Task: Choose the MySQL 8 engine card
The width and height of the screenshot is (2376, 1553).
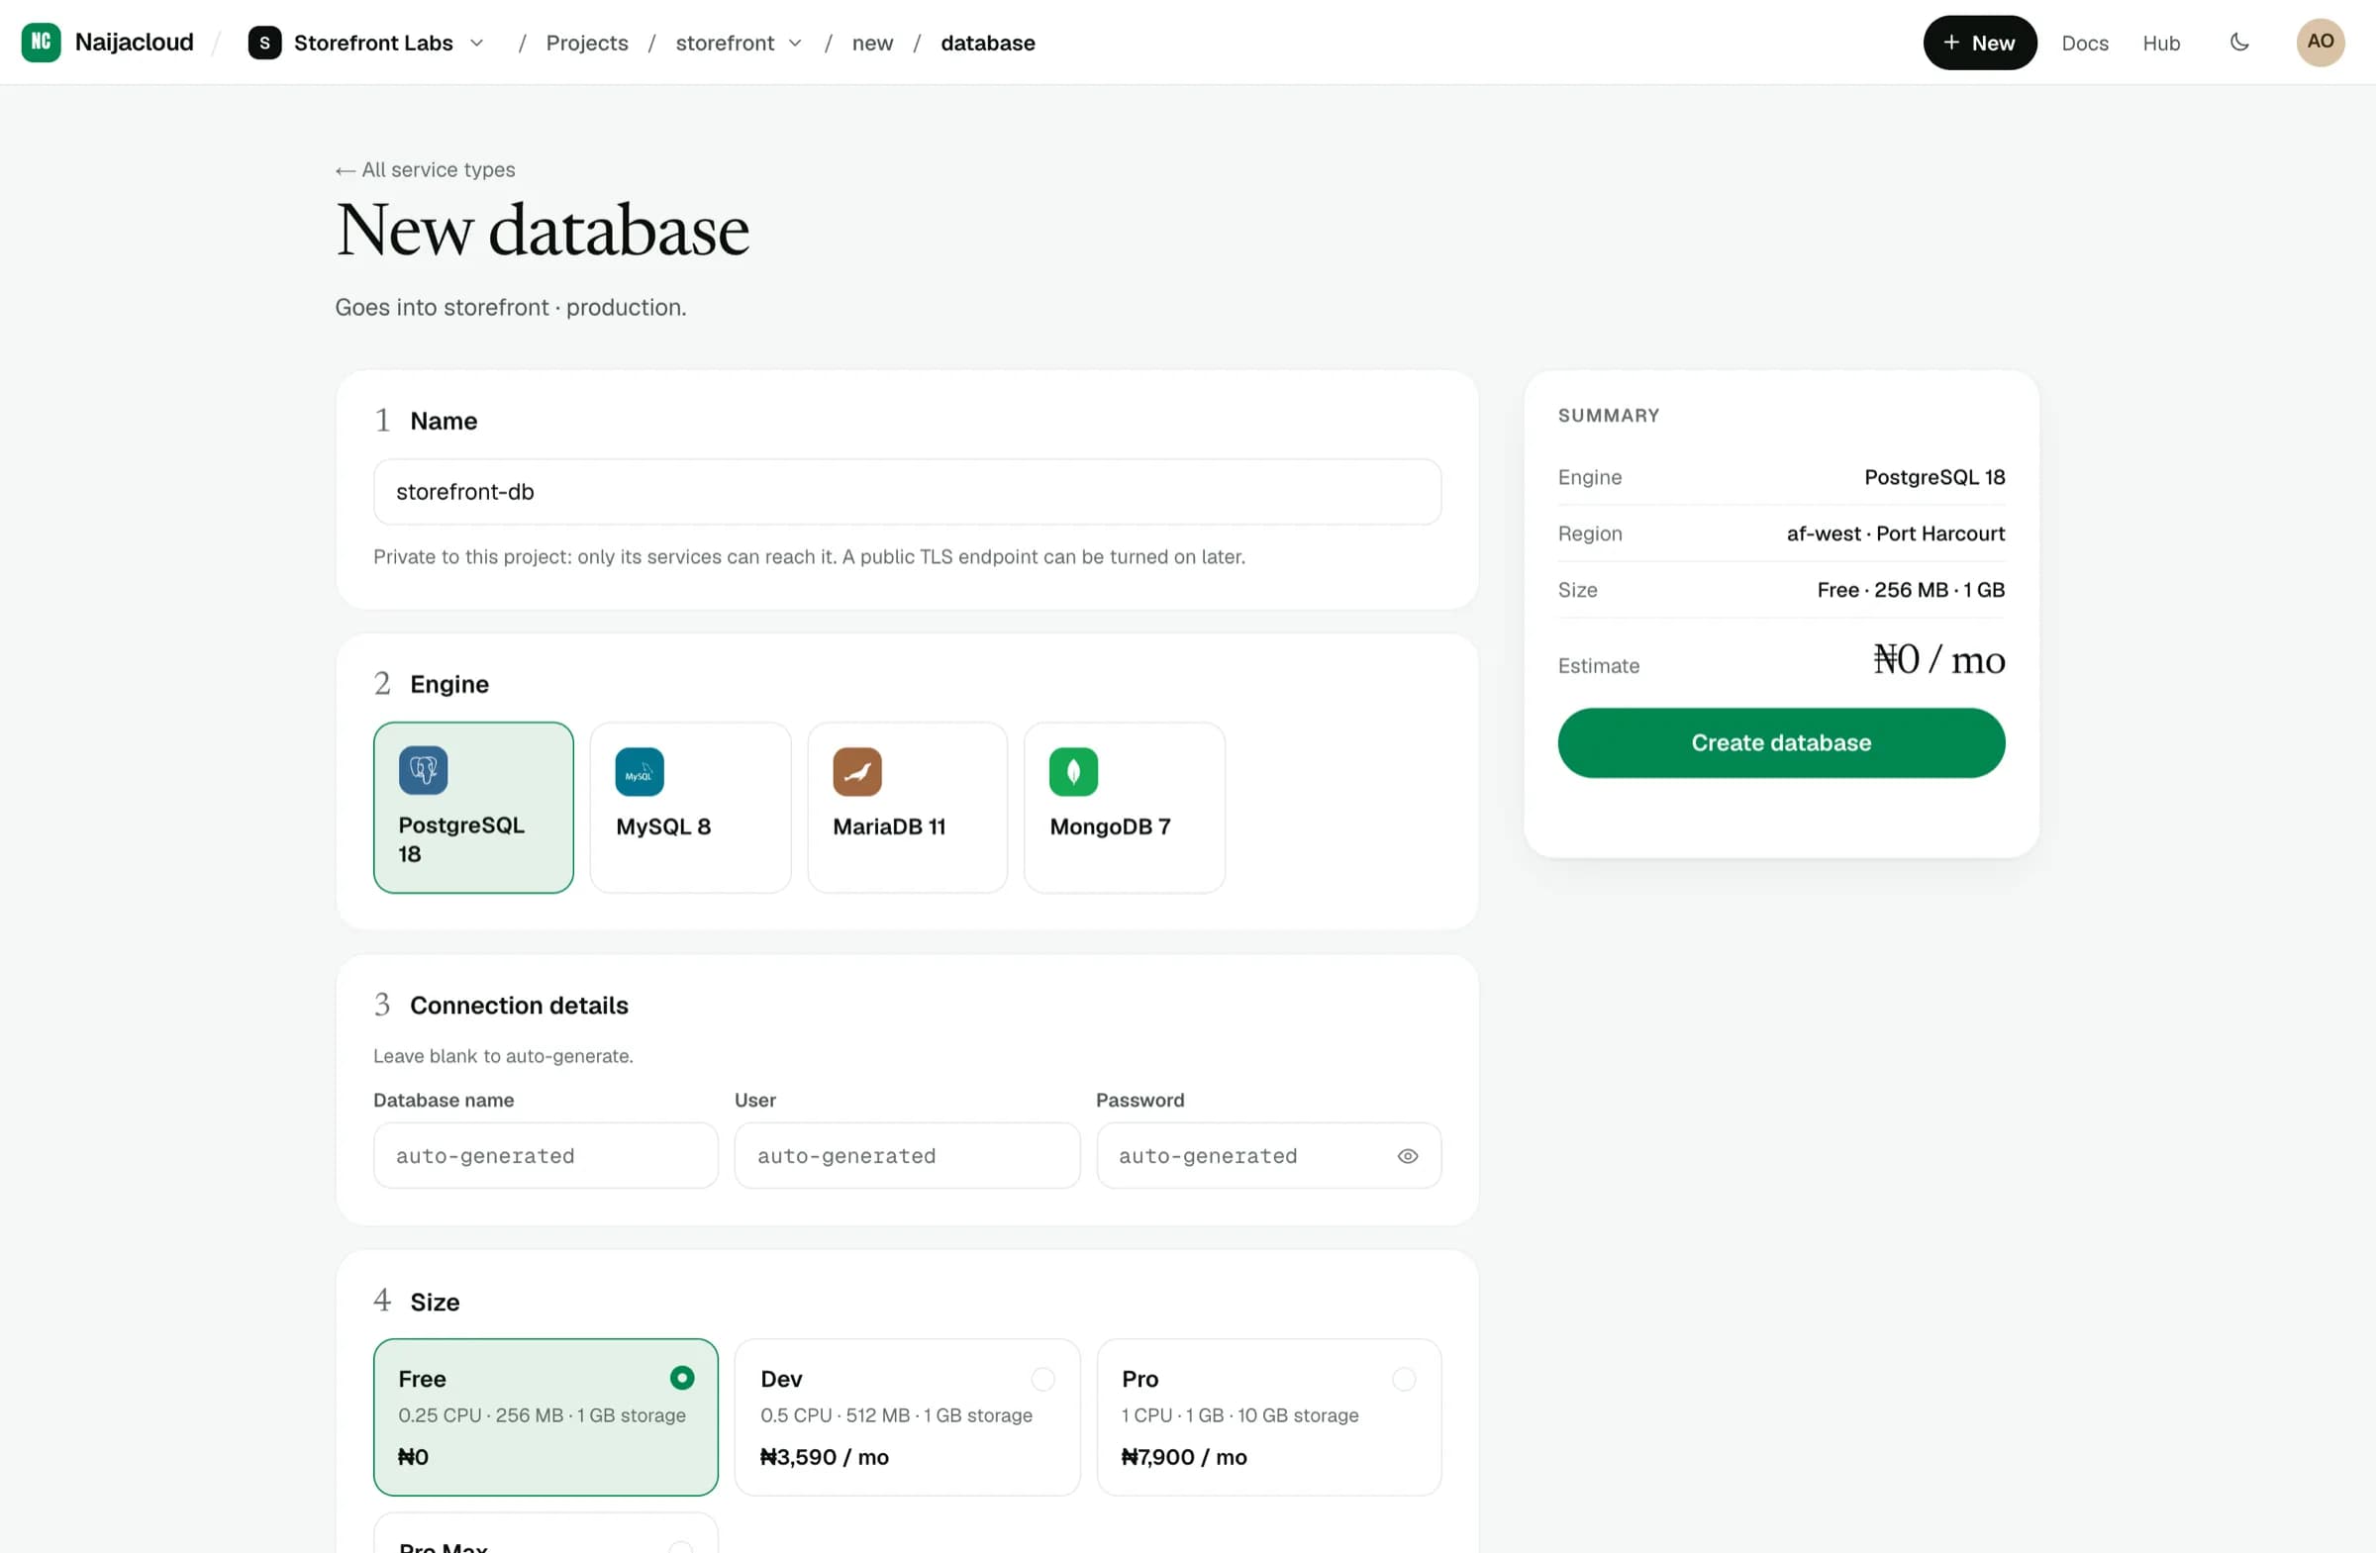Action: (691, 808)
